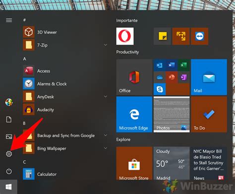Expand the 7-Zip folder chevron

[x=106, y=45]
